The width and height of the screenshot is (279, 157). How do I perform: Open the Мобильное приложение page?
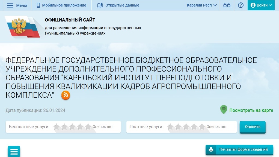coord(61,5)
